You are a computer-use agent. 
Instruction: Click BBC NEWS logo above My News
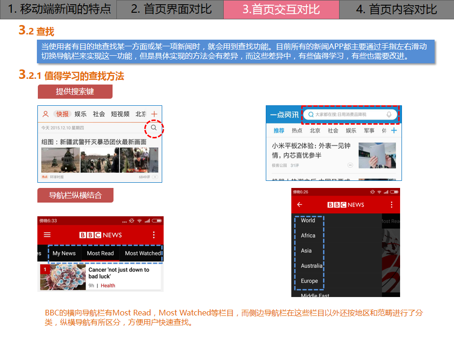click(x=100, y=235)
